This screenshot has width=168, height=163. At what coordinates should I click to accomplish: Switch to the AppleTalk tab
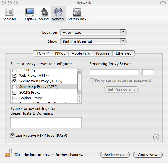[x=81, y=53]
